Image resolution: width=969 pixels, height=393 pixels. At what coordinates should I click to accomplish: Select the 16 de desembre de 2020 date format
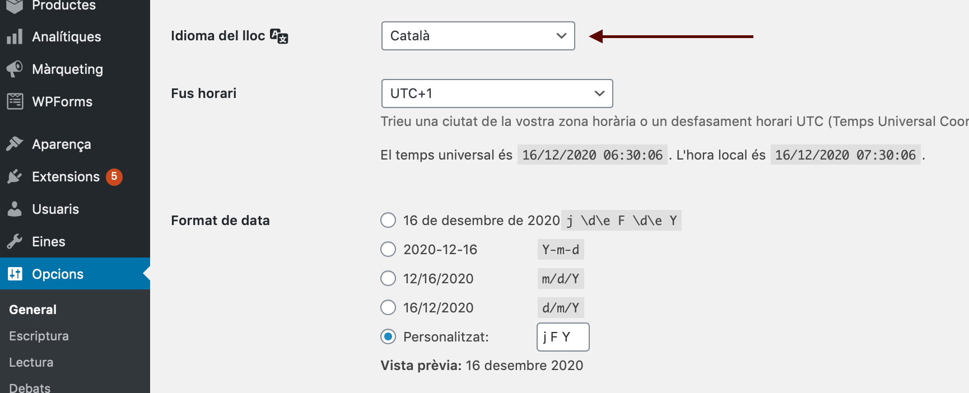point(388,220)
